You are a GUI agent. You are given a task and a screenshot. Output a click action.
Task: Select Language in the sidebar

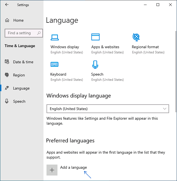pos(22,88)
